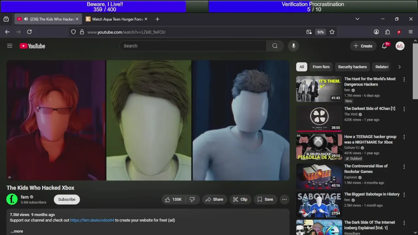Show site security padlock info
Image resolution: width=418 pixels, height=235 pixels.
point(82,32)
